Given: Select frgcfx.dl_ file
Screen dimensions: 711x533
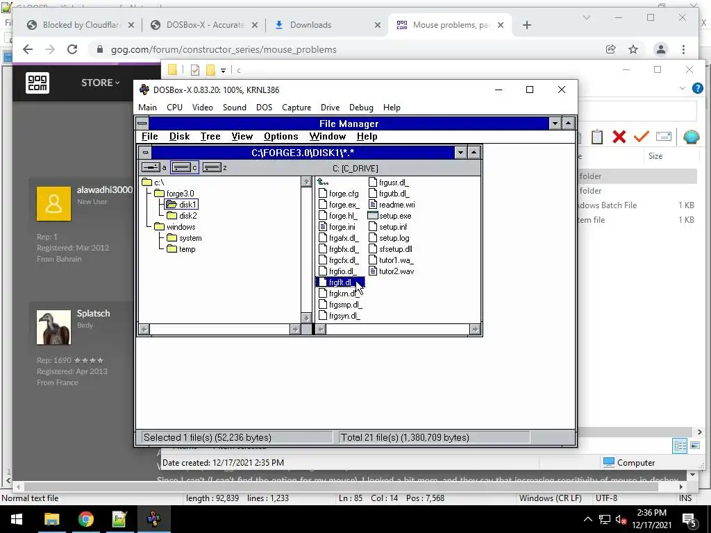Looking at the screenshot, I should tap(339, 260).
